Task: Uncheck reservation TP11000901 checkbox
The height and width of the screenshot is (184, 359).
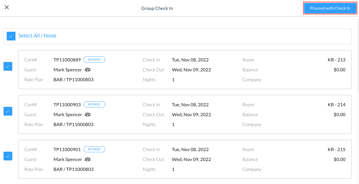Action: [8, 156]
